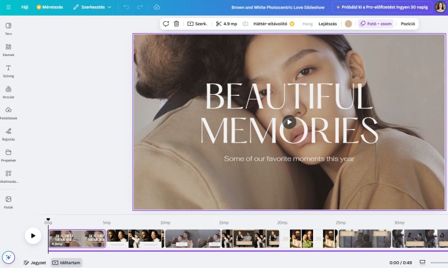
Task: Click the split page icon
Action: 245,24
